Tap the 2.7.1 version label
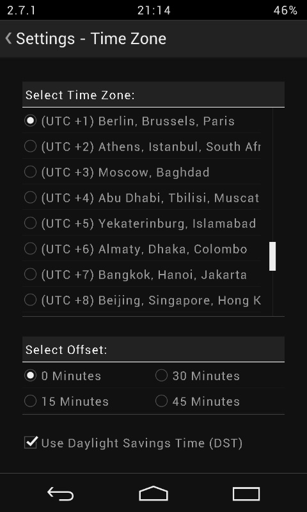The width and height of the screenshot is (307, 512). pyautogui.click(x=21, y=10)
